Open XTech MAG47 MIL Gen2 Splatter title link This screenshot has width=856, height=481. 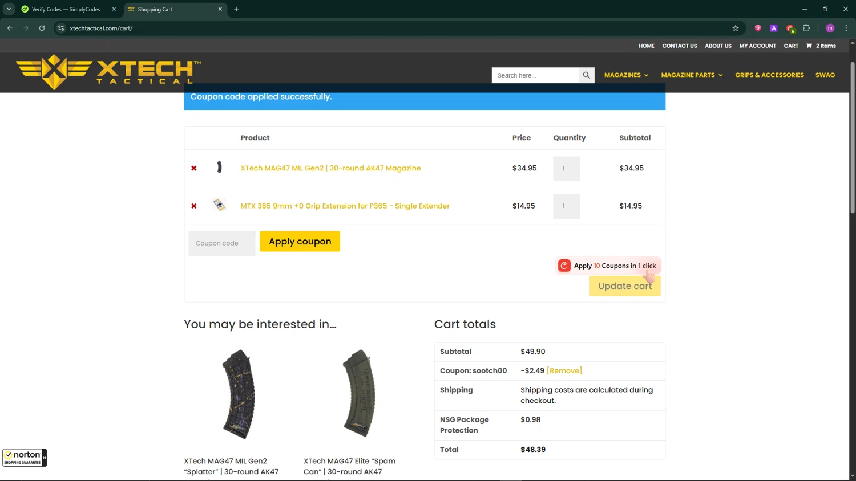point(231,466)
